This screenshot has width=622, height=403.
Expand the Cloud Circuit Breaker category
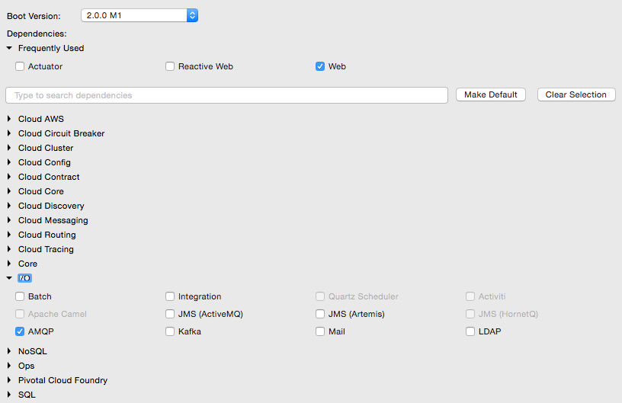[9, 133]
